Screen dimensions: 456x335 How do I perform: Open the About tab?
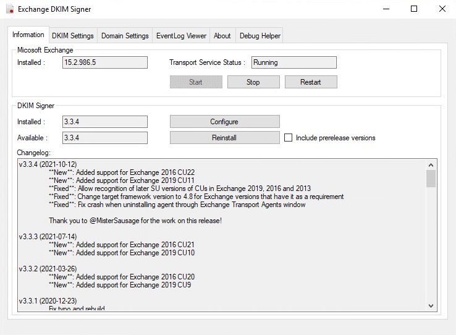(222, 36)
